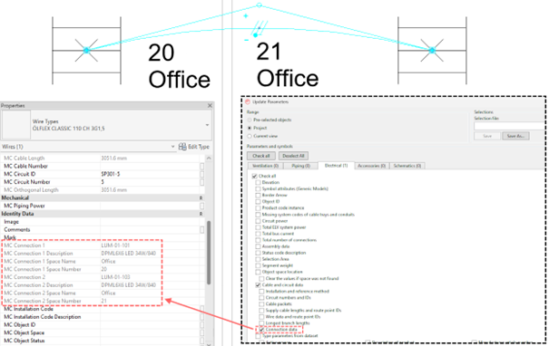This screenshot has width=549, height=346.
Task: Click the Properties panel vertical scrollbar
Action: [209, 253]
